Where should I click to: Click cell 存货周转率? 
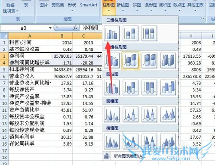30,144
